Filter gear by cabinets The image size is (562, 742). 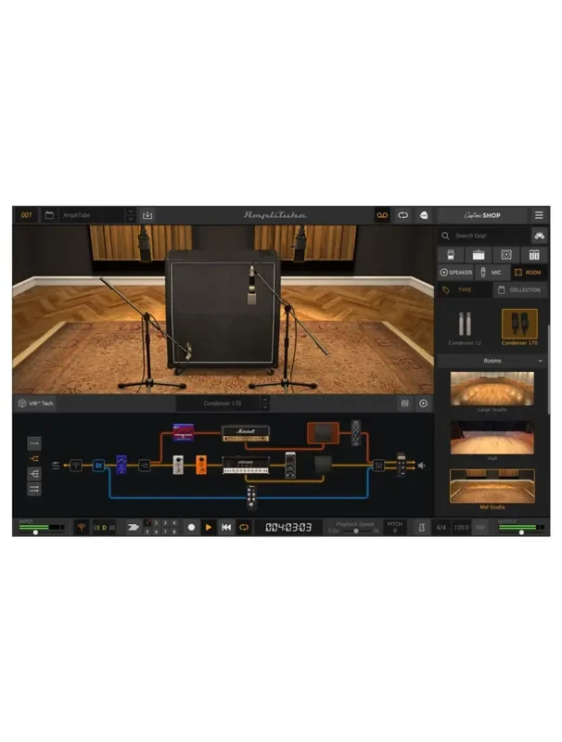[506, 255]
